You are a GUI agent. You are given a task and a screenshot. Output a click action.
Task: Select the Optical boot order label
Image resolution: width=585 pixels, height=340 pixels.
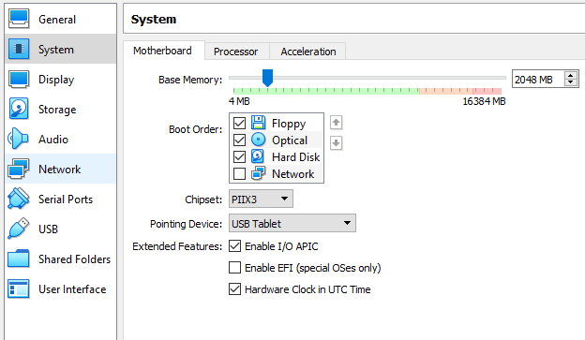click(290, 140)
